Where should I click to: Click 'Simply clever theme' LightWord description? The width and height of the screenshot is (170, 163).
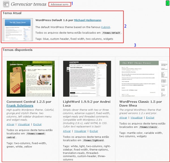click(86, 118)
